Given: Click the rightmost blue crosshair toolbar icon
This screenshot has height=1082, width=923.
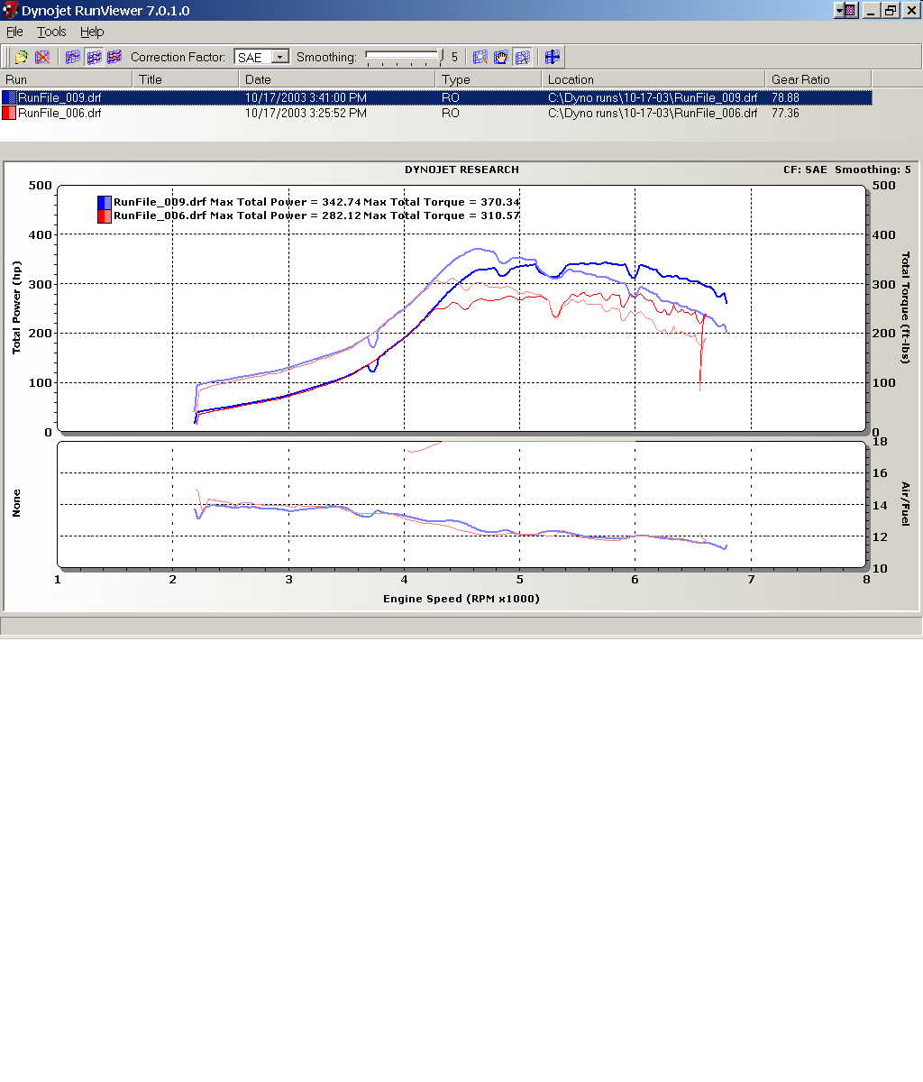Looking at the screenshot, I should tap(553, 57).
